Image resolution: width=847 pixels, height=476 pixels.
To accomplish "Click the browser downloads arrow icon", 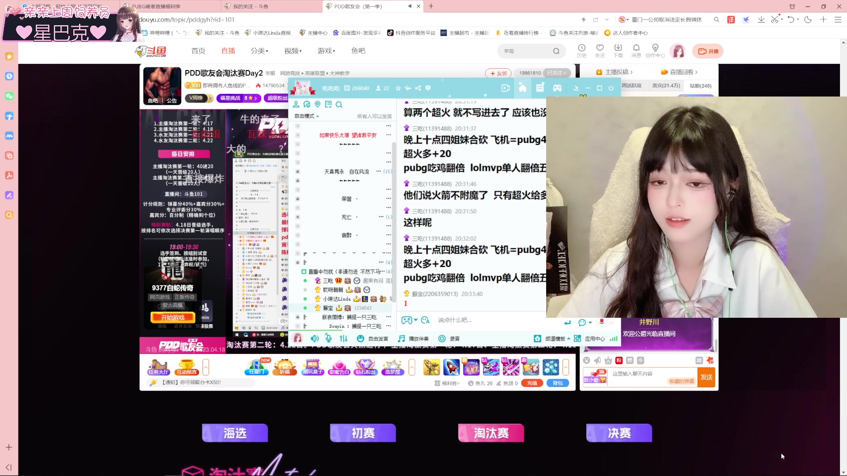I will click(x=761, y=19).
